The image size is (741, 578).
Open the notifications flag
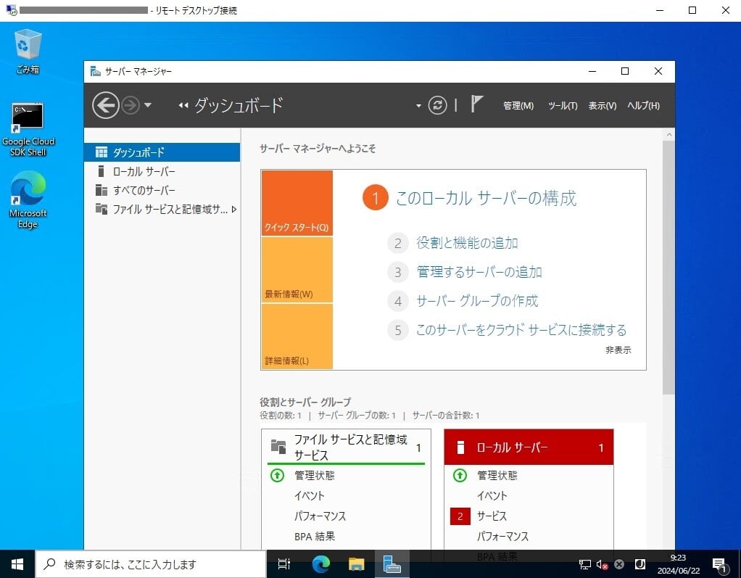[477, 104]
